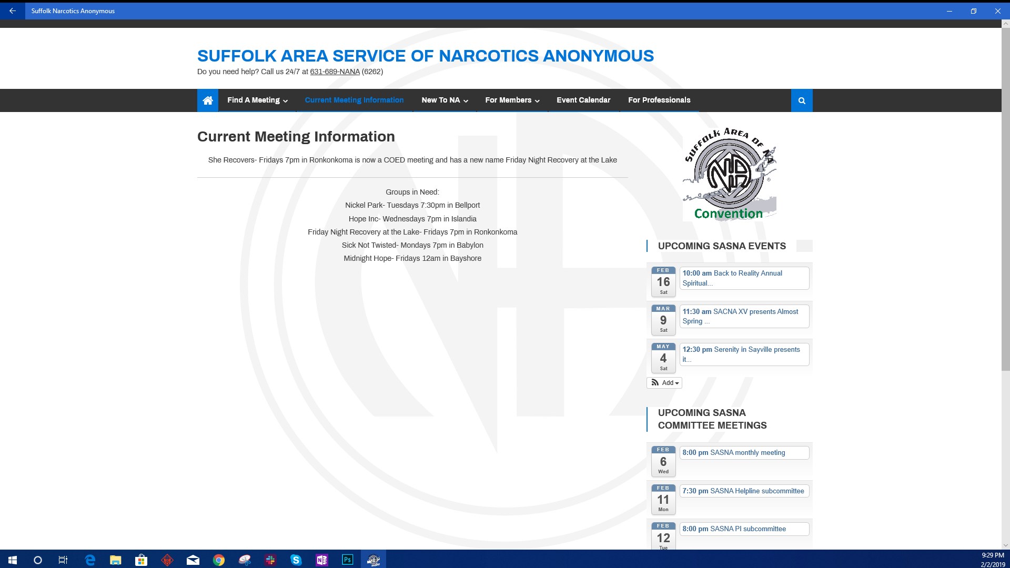Click the Sick Not Twisted Babylon line
This screenshot has height=568, width=1010.
412,245
